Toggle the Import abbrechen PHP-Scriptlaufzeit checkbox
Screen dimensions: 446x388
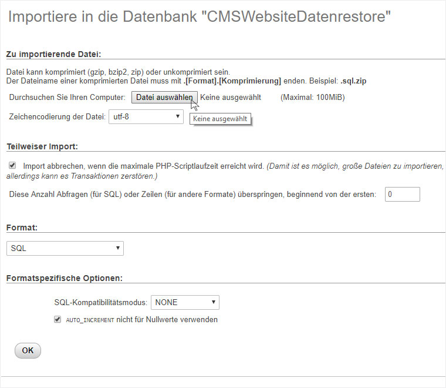pos(12,165)
